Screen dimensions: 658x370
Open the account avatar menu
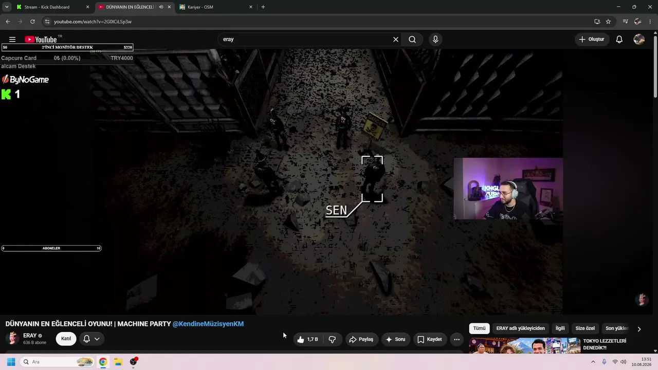pos(639,40)
